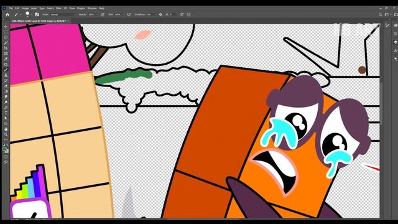Expand the Flow slider arrow

[123, 14]
